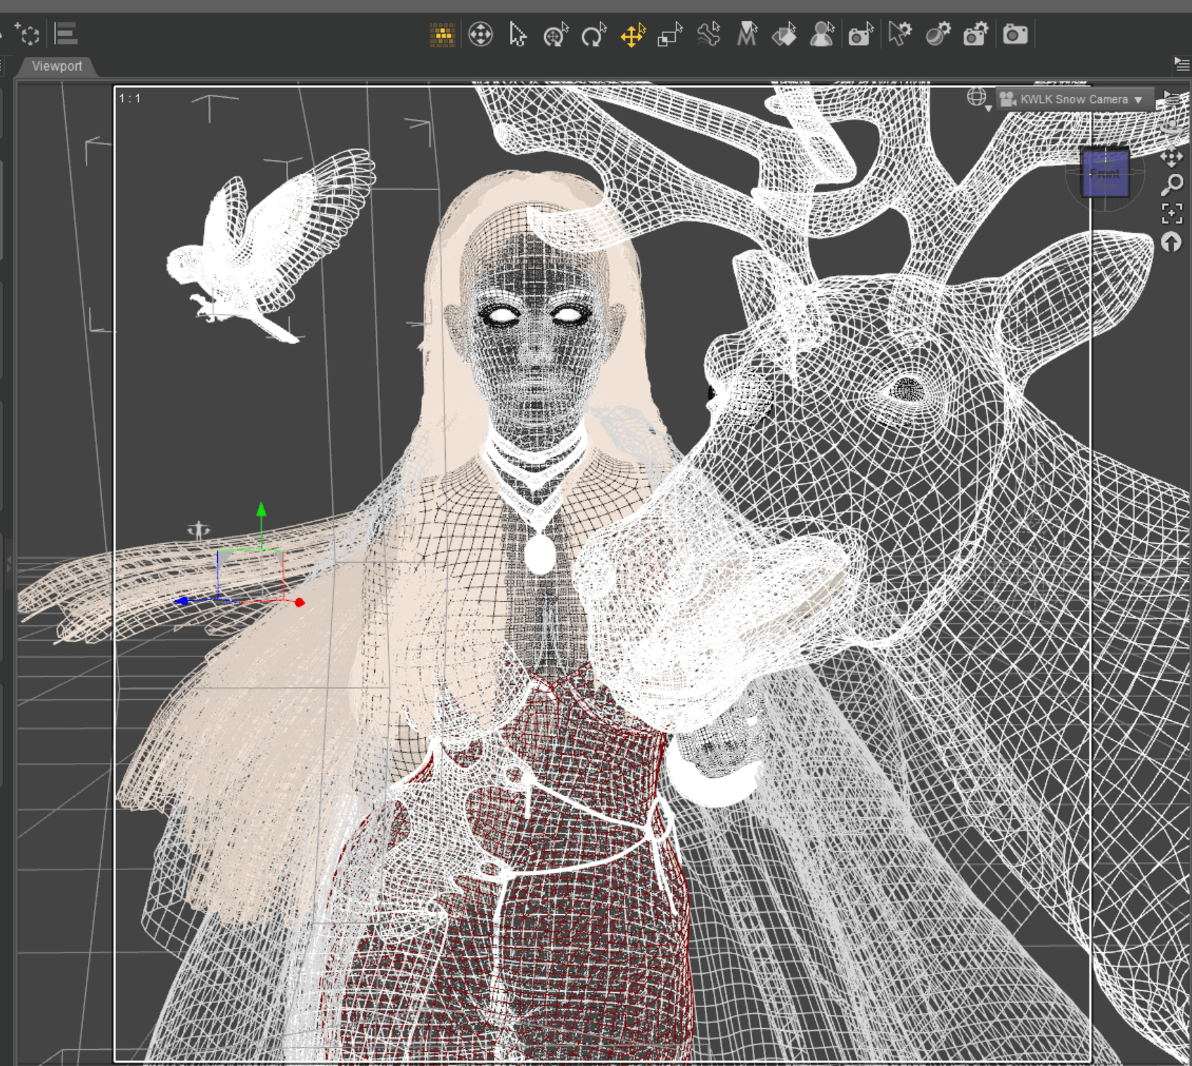Viewport: 1192px width, 1066px height.
Task: Click the 1 : 1 aspect ratio label
Action: 129,98
